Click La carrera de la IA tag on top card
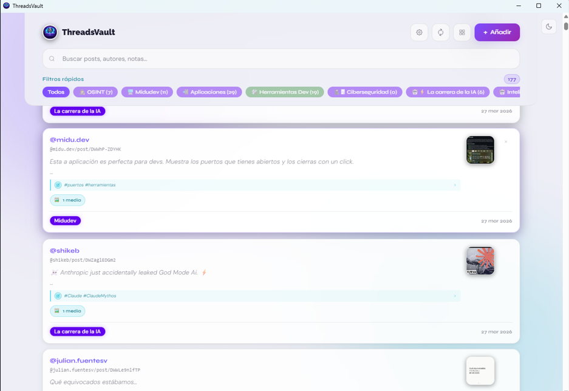Screen dimensions: 569x391 pos(77,111)
